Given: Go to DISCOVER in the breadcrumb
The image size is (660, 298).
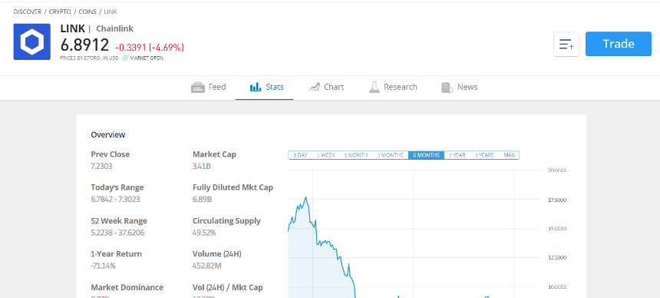Looking at the screenshot, I should click(x=28, y=12).
